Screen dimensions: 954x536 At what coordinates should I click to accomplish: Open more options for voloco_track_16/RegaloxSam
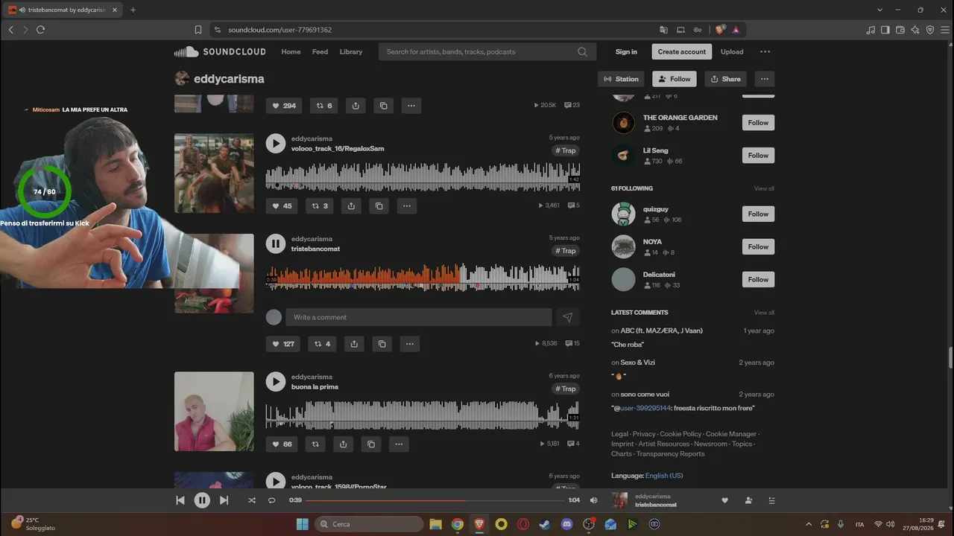(406, 205)
